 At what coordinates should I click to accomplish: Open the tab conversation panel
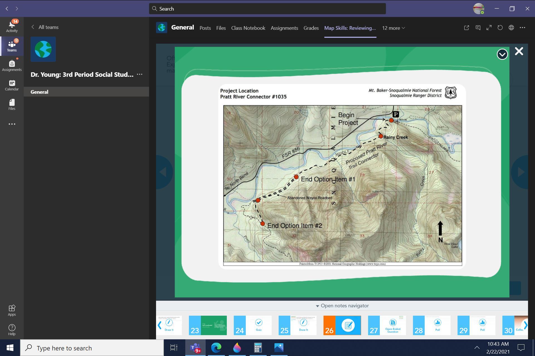(x=478, y=28)
